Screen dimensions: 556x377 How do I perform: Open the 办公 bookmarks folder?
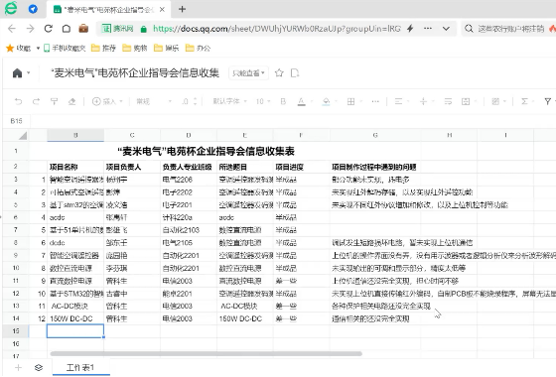point(199,48)
